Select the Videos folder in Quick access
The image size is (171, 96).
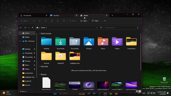coord(117,43)
